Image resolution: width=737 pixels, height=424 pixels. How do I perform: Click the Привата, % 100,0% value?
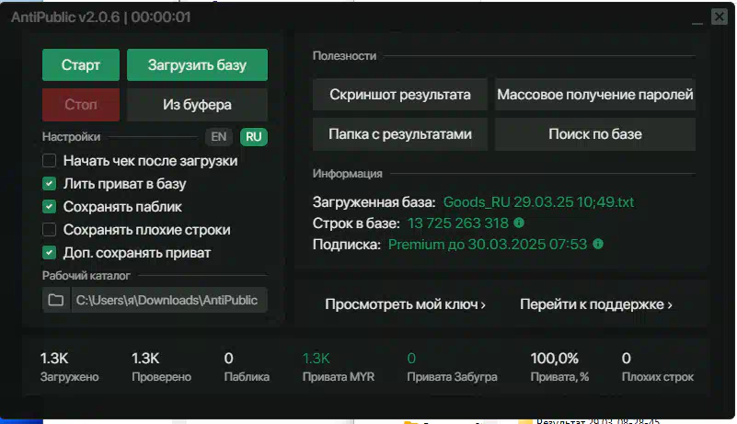point(555,359)
